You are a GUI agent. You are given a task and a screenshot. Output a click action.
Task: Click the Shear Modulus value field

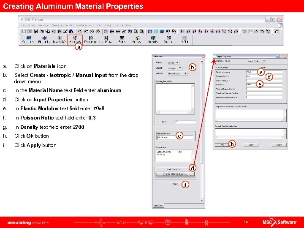[x=264, y=81]
